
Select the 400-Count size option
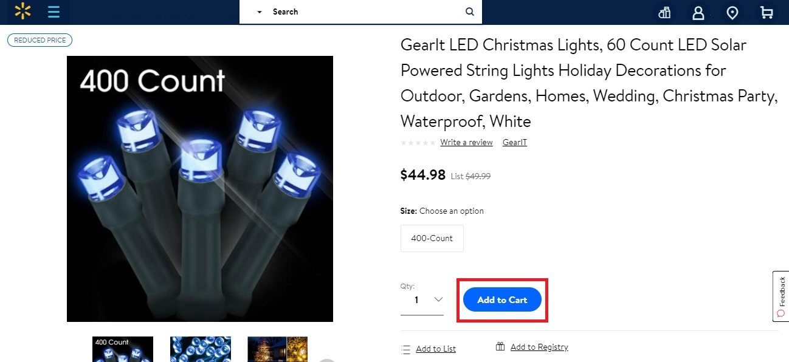(432, 238)
